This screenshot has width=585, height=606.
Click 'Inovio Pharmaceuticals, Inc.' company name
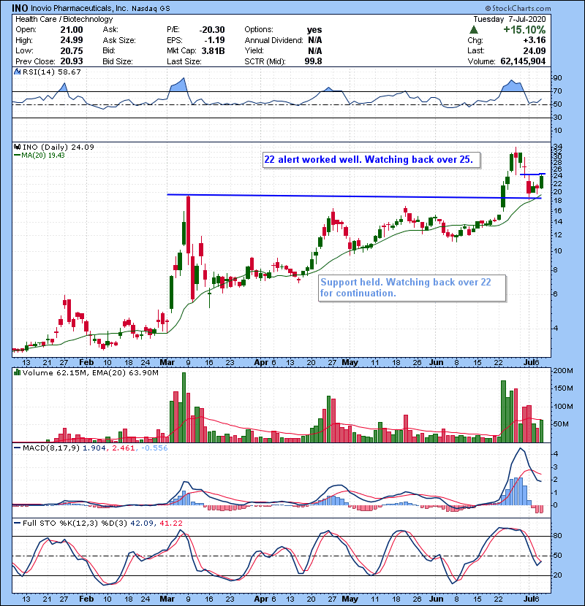point(80,9)
